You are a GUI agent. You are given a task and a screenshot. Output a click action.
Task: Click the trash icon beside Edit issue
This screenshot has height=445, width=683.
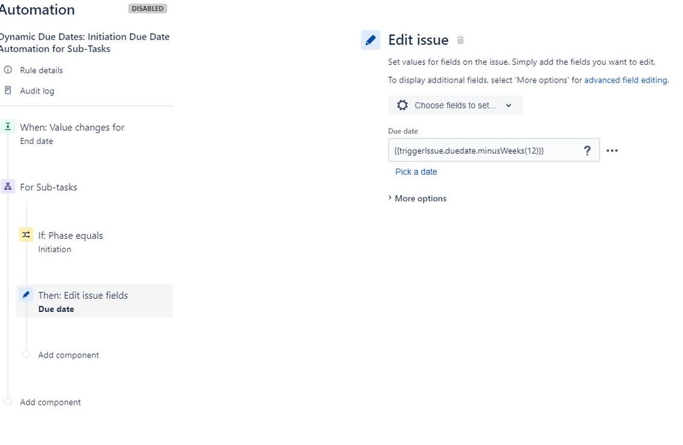[460, 40]
